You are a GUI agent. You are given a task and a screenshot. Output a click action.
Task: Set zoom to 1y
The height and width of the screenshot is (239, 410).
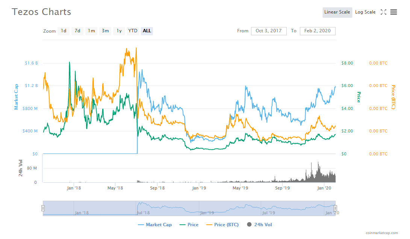tap(119, 31)
